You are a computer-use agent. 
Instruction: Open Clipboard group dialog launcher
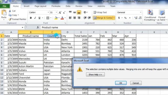[x=26, y=23]
